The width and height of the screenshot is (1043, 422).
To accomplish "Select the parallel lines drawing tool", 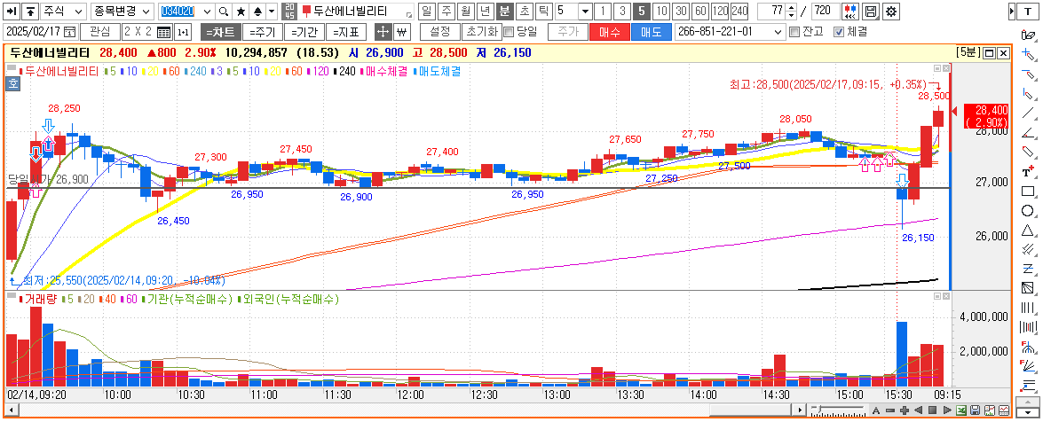I will [x=1029, y=250].
